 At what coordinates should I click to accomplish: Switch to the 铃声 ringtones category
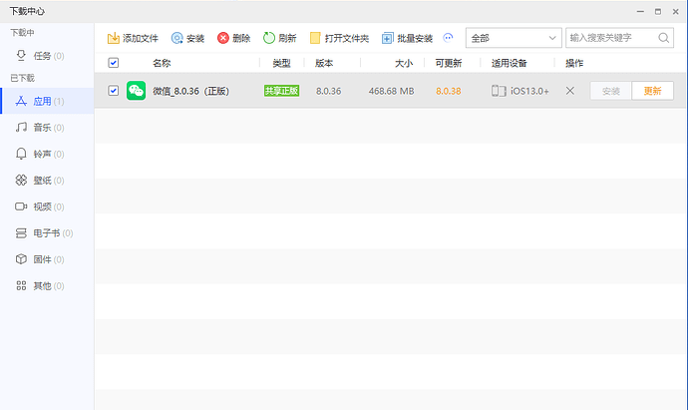(x=41, y=155)
